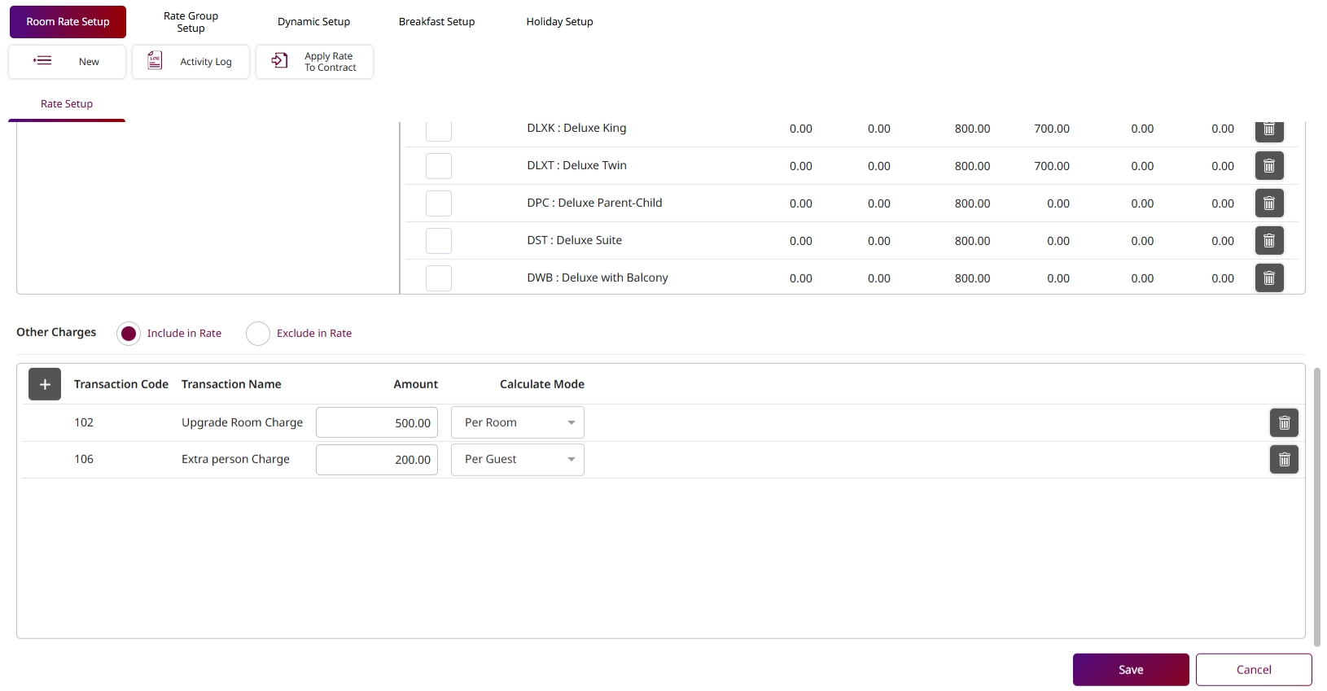Tick the DST Deluxe Suite checkbox

pyautogui.click(x=438, y=241)
